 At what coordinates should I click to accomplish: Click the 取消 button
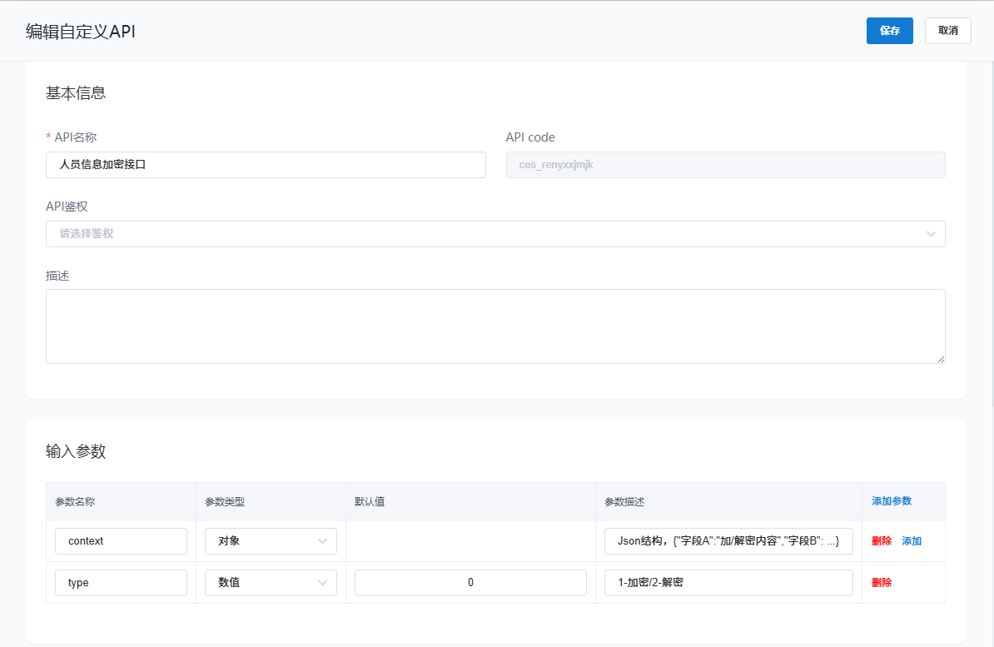tap(947, 31)
